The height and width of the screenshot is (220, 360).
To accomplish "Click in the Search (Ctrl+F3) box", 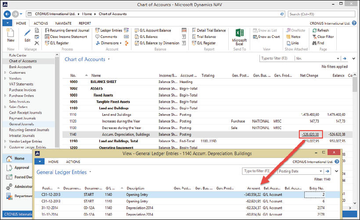I will [x=321, y=14].
